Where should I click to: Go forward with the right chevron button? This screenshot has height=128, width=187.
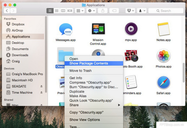click(x=13, y=11)
